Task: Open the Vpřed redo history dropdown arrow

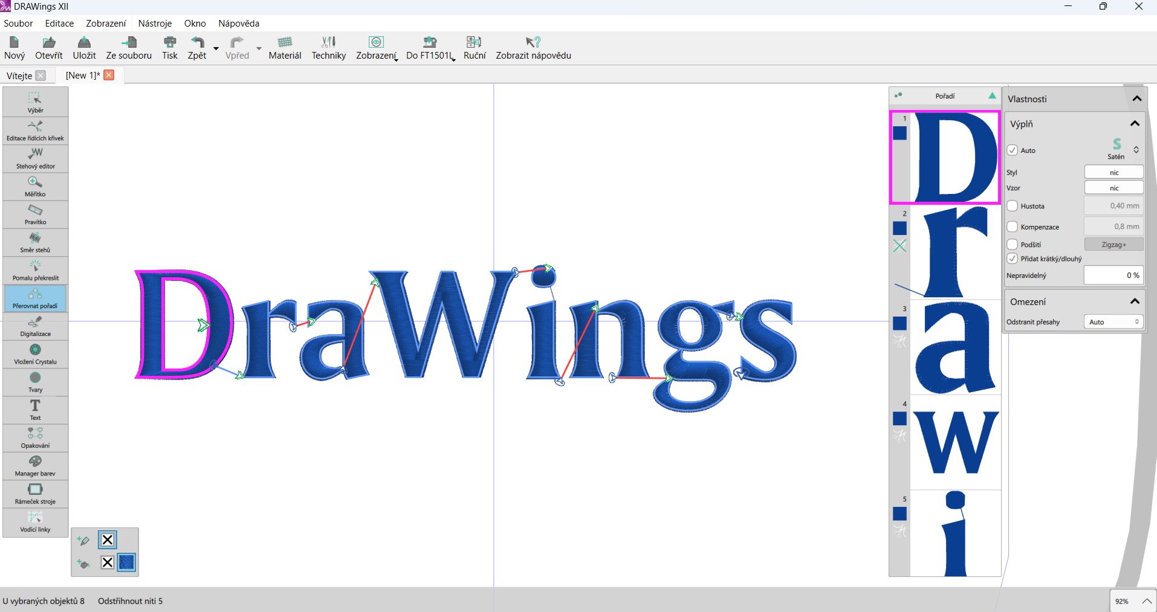Action: point(259,48)
